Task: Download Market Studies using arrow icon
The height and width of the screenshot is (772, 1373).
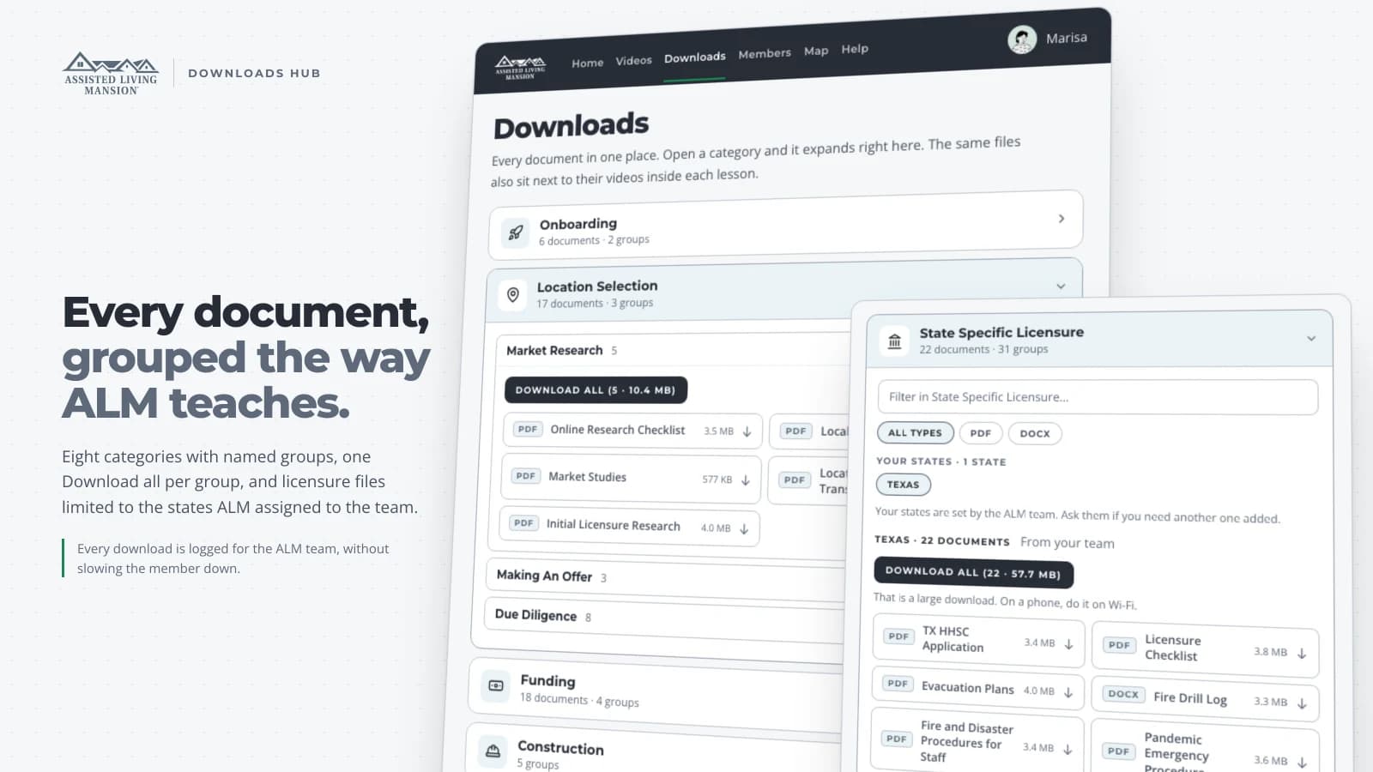Action: 745,479
